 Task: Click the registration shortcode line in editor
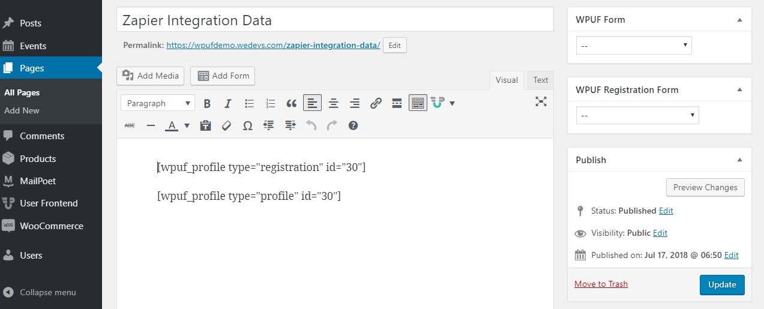click(261, 167)
